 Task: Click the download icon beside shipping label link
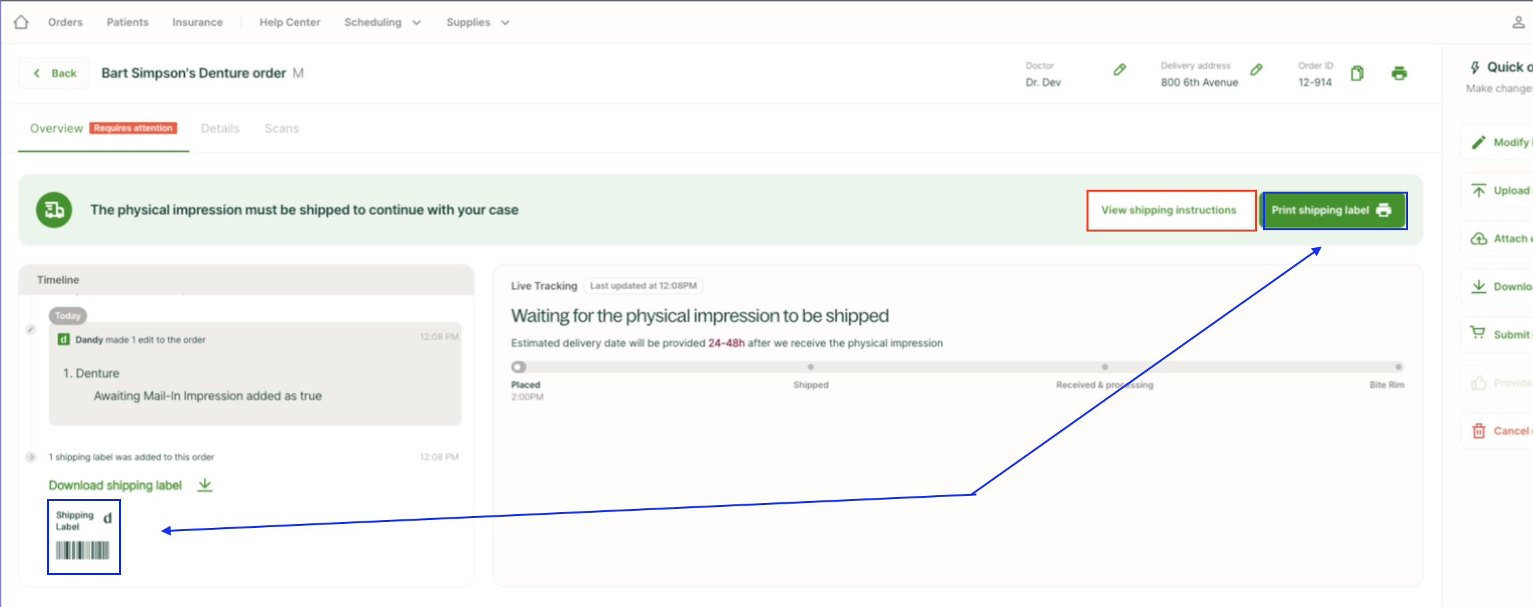(x=205, y=485)
